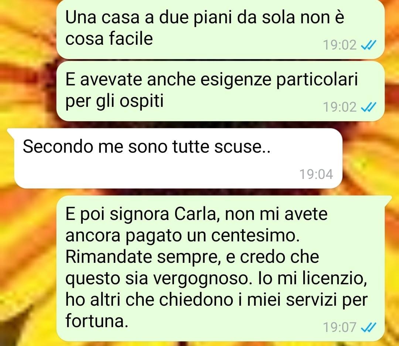The height and width of the screenshot is (346, 399).
Task: Tap the word "licenzio" in the last message
Action: coord(335,278)
